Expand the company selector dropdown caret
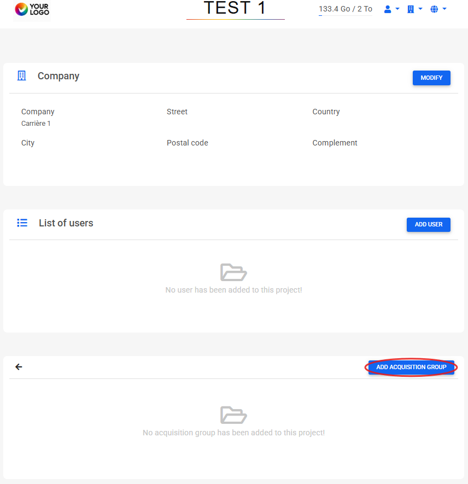 [x=420, y=9]
